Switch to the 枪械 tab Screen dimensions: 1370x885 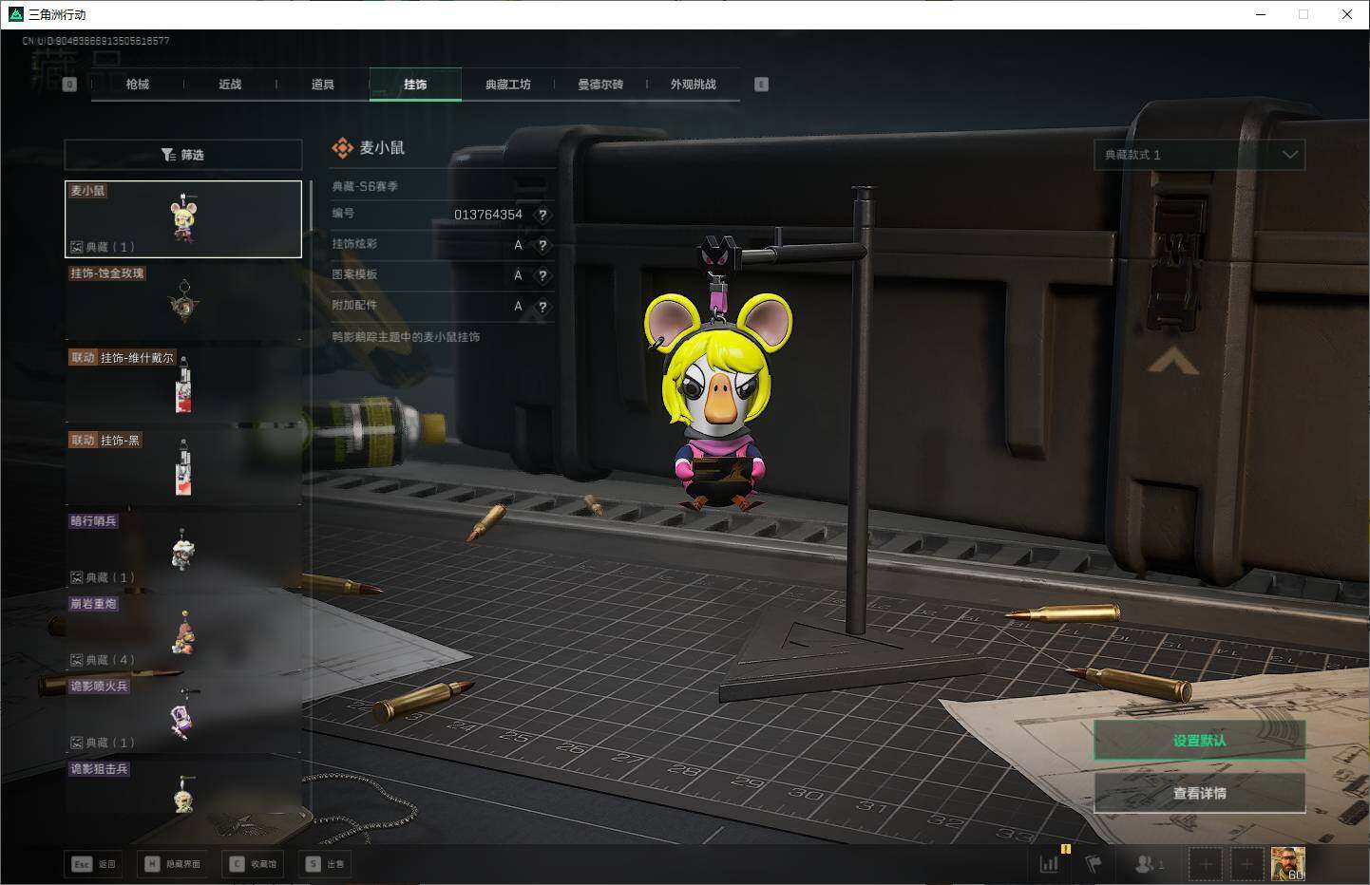pyautogui.click(x=138, y=85)
